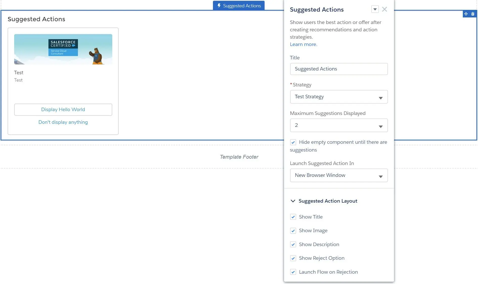Open the Maximum Suggestions Displayed dropdown
This screenshot has width=478, height=284.
tap(339, 125)
